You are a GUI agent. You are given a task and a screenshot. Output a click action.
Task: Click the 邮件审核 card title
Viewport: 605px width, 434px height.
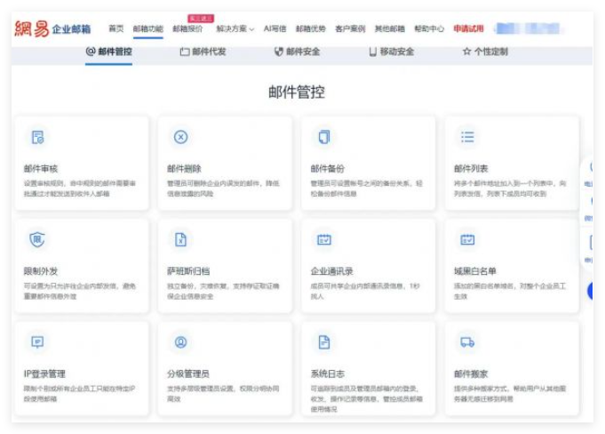pos(41,169)
